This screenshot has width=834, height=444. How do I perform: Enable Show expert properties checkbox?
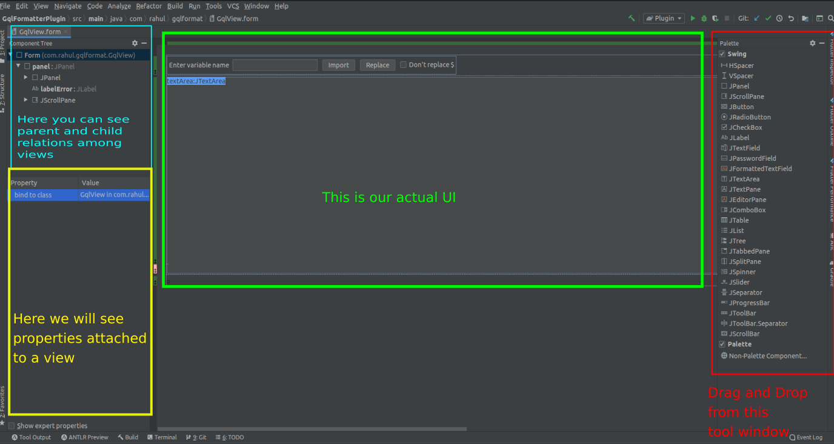12,426
